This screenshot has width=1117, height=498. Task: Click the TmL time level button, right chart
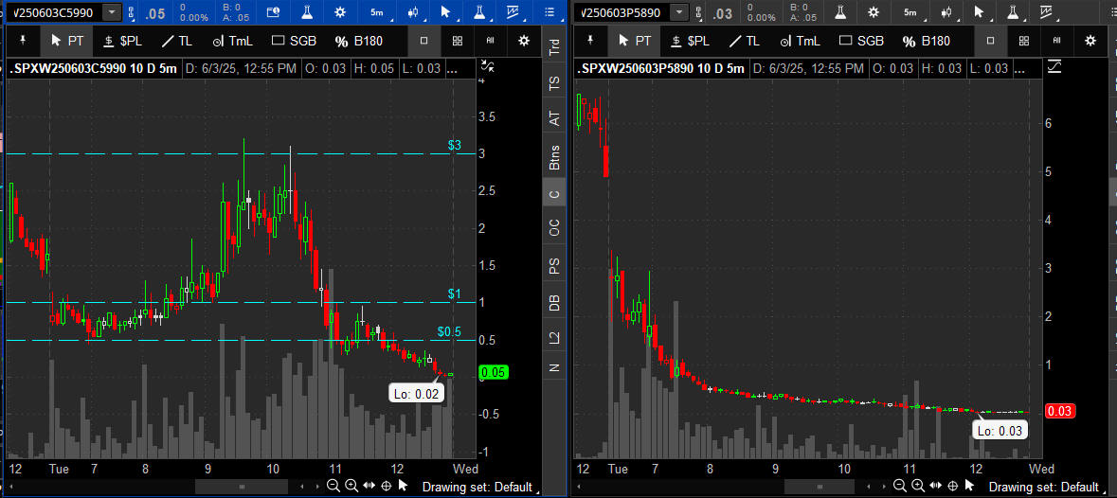801,42
